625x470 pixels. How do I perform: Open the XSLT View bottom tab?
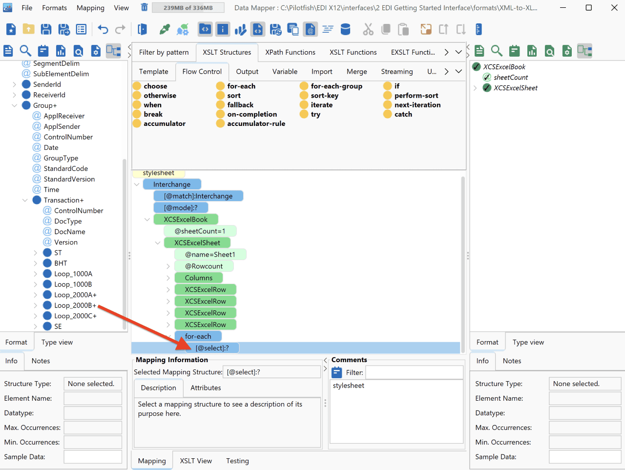196,461
